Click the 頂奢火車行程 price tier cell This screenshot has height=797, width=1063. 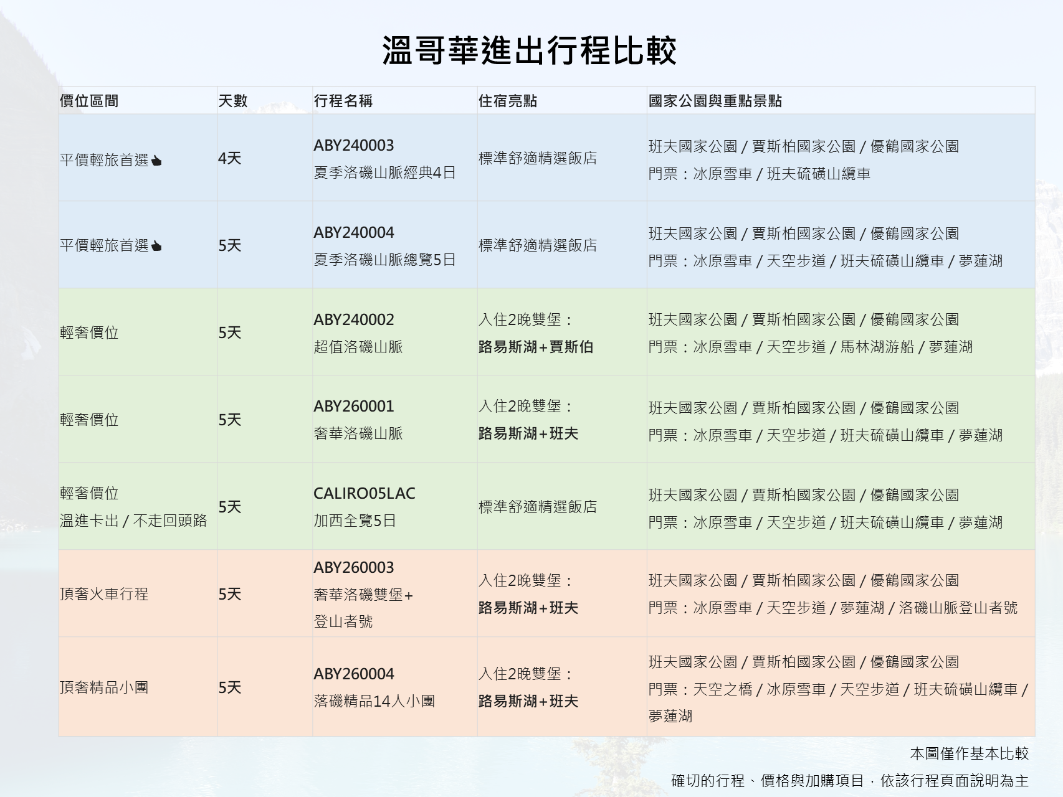[x=103, y=594]
